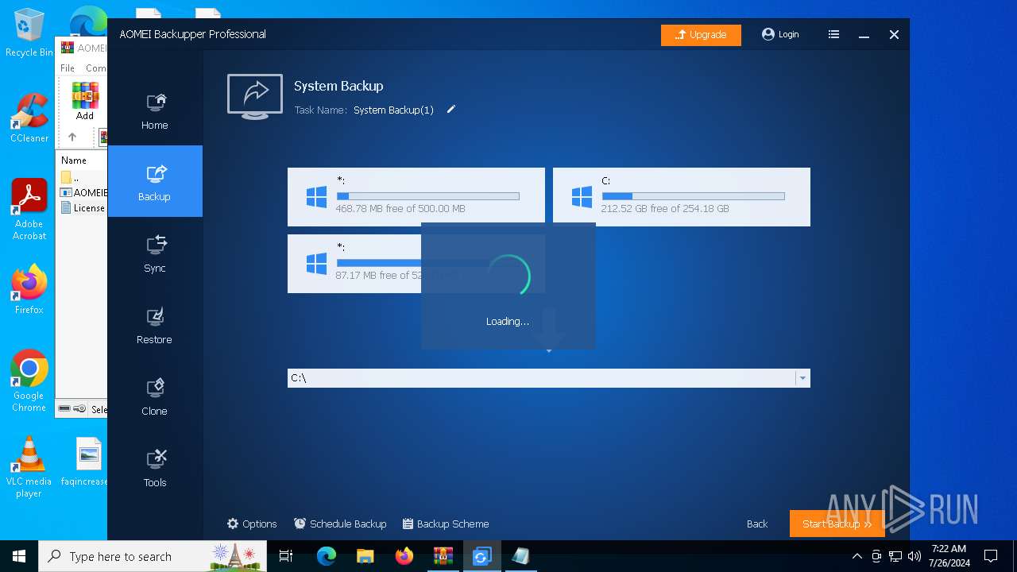Select License file in WinRAR list
Viewport: 1017px width, 572px height.
click(x=83, y=208)
